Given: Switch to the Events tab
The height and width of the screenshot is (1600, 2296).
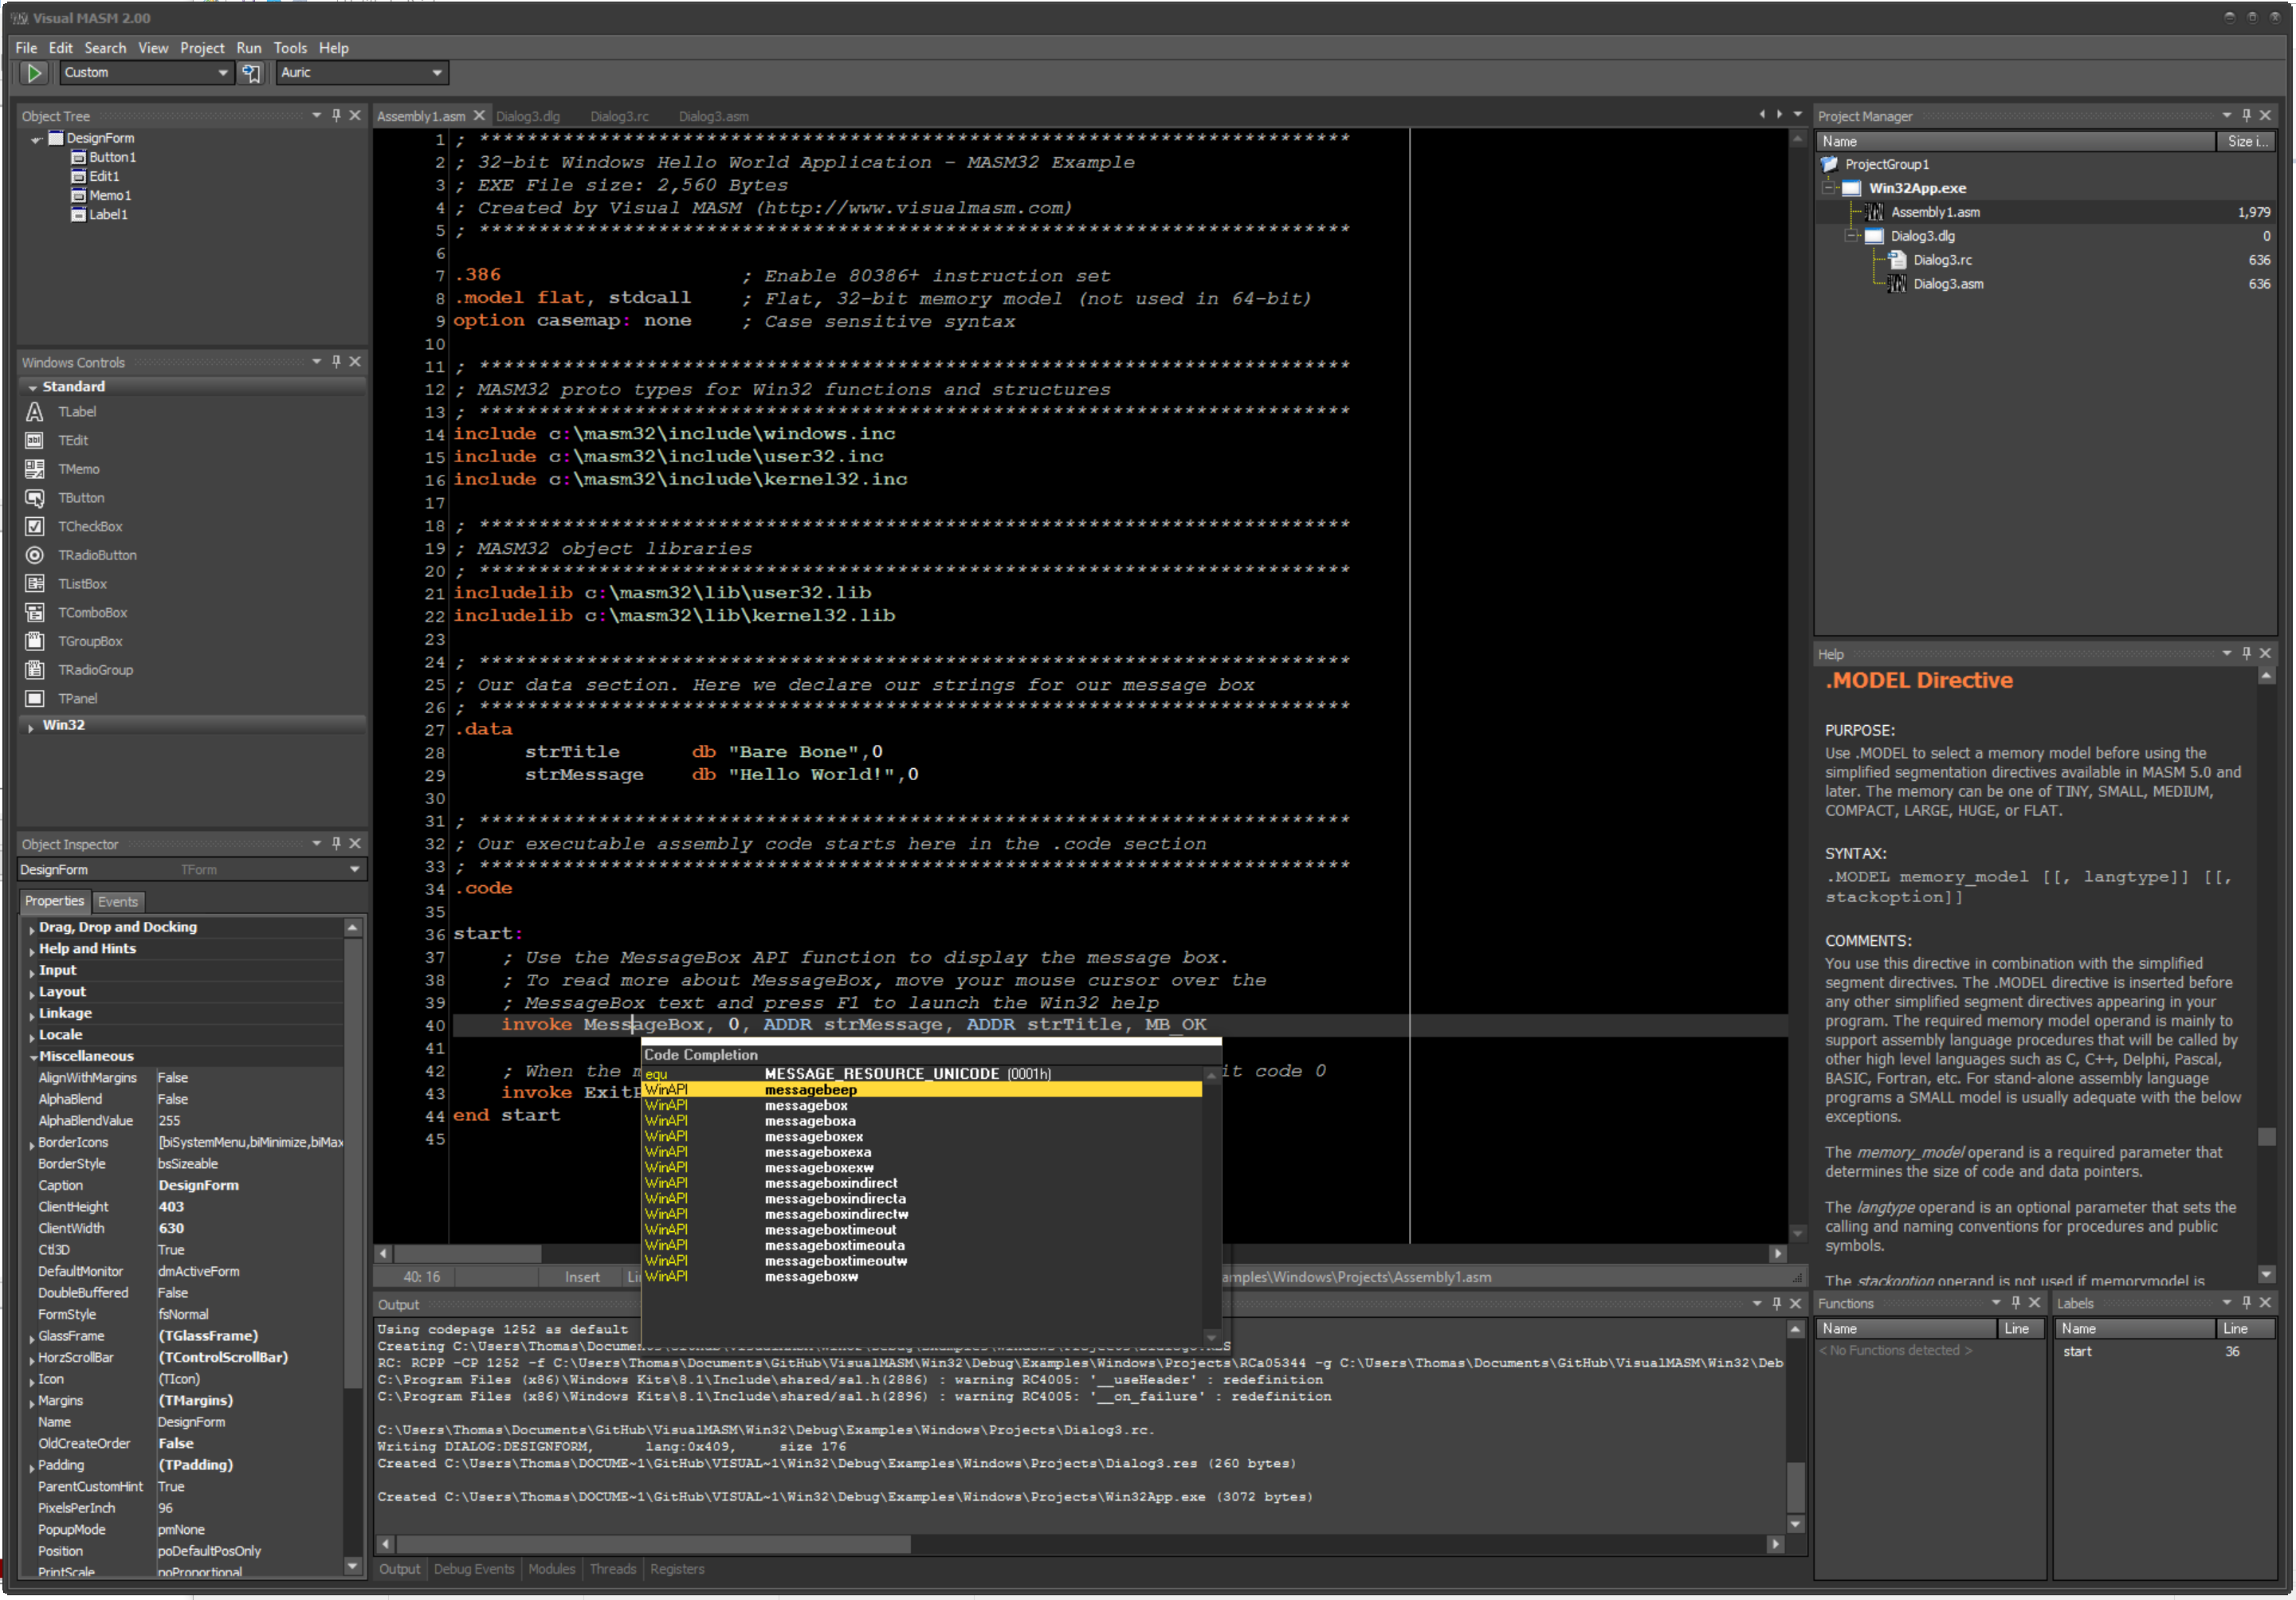Looking at the screenshot, I should [x=118, y=902].
